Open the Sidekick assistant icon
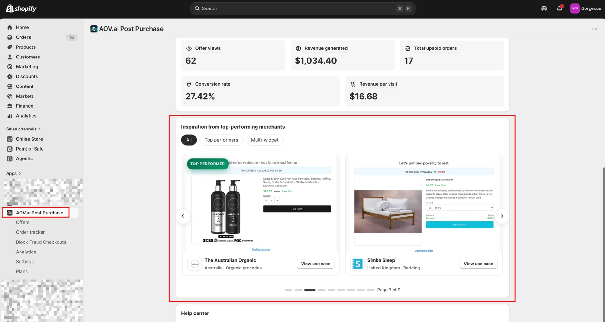Viewport: 605px width, 322px height. pos(544,8)
